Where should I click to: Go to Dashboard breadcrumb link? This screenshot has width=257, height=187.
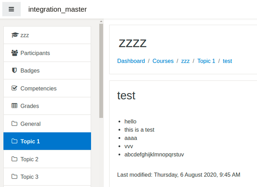(131, 61)
